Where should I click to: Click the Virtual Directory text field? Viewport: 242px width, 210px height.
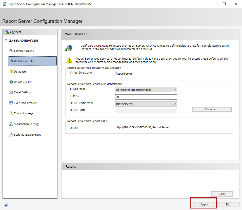[146, 74]
